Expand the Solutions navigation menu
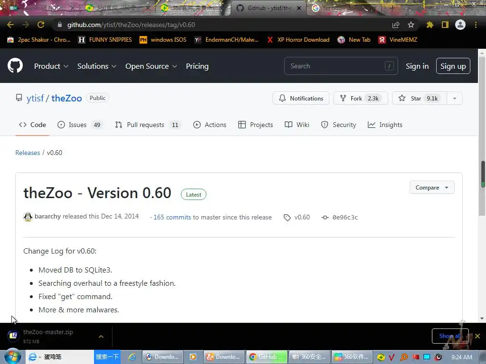 click(97, 66)
